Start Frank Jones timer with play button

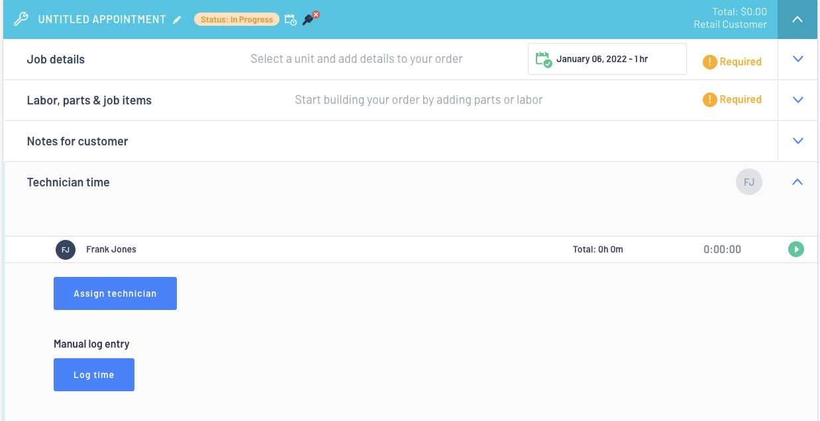pyautogui.click(x=796, y=249)
